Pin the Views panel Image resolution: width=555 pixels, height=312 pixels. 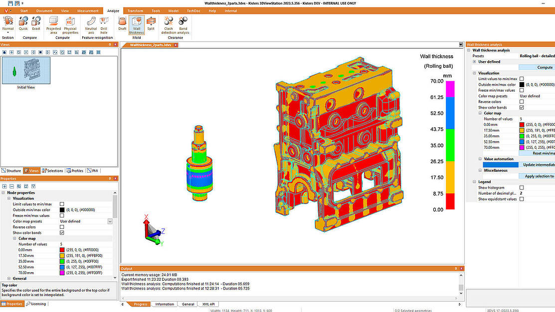coord(110,44)
